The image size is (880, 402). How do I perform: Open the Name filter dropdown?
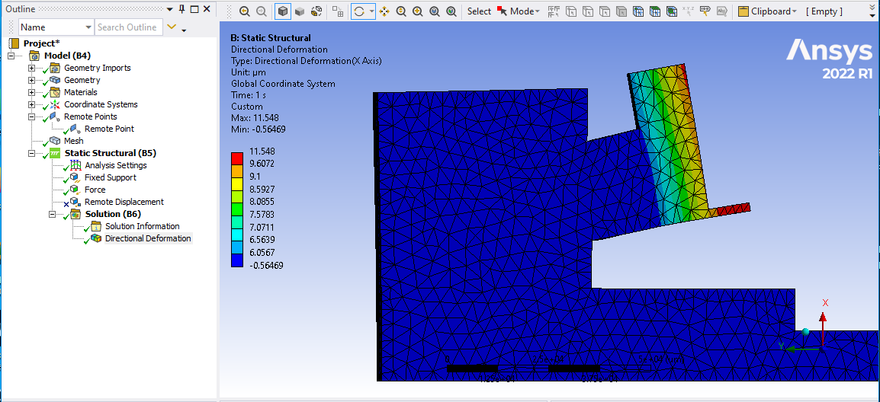tap(88, 27)
